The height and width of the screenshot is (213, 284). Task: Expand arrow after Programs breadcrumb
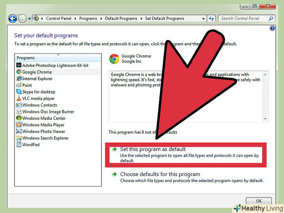[101, 19]
